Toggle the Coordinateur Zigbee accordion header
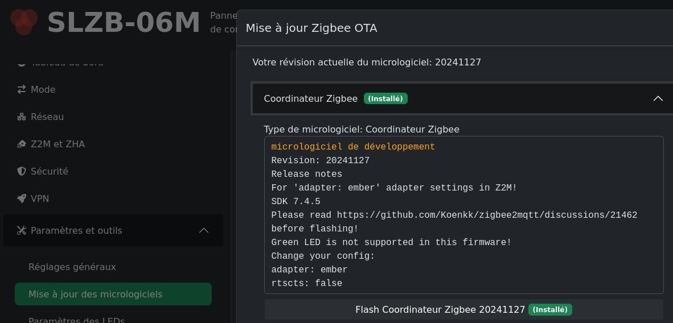Image resolution: width=673 pixels, height=323 pixels. [462, 98]
